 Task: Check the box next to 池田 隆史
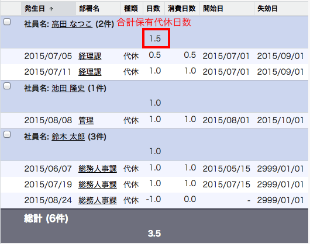tap(7, 86)
